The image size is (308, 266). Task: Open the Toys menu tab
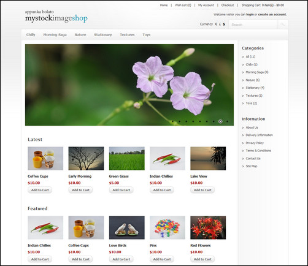[147, 35]
